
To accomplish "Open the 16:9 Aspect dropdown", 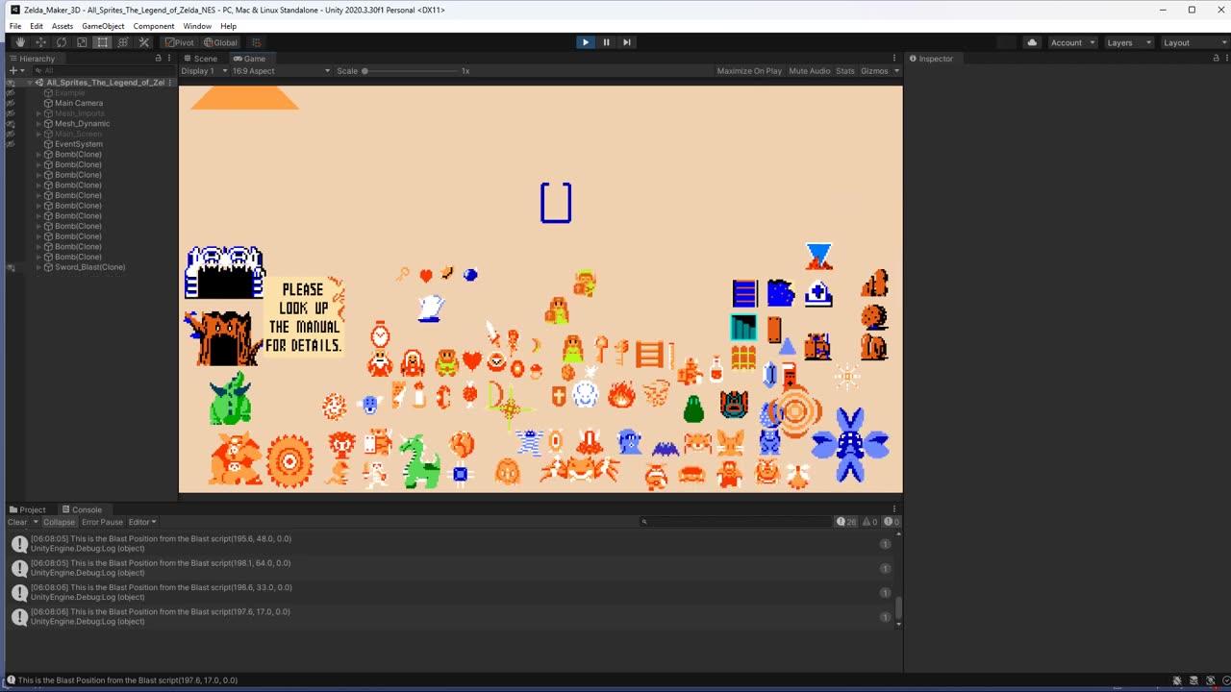I will [x=281, y=71].
